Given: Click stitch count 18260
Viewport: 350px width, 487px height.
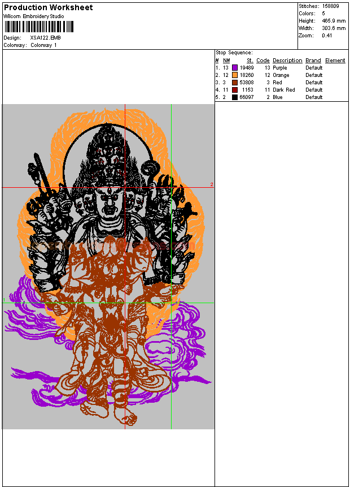Looking at the screenshot, I should [x=247, y=75].
